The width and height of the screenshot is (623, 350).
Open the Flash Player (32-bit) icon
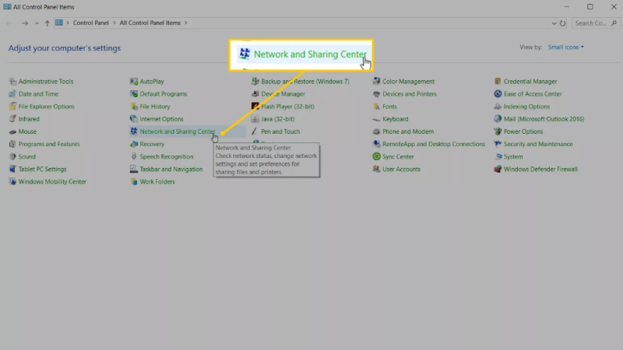[x=255, y=107]
